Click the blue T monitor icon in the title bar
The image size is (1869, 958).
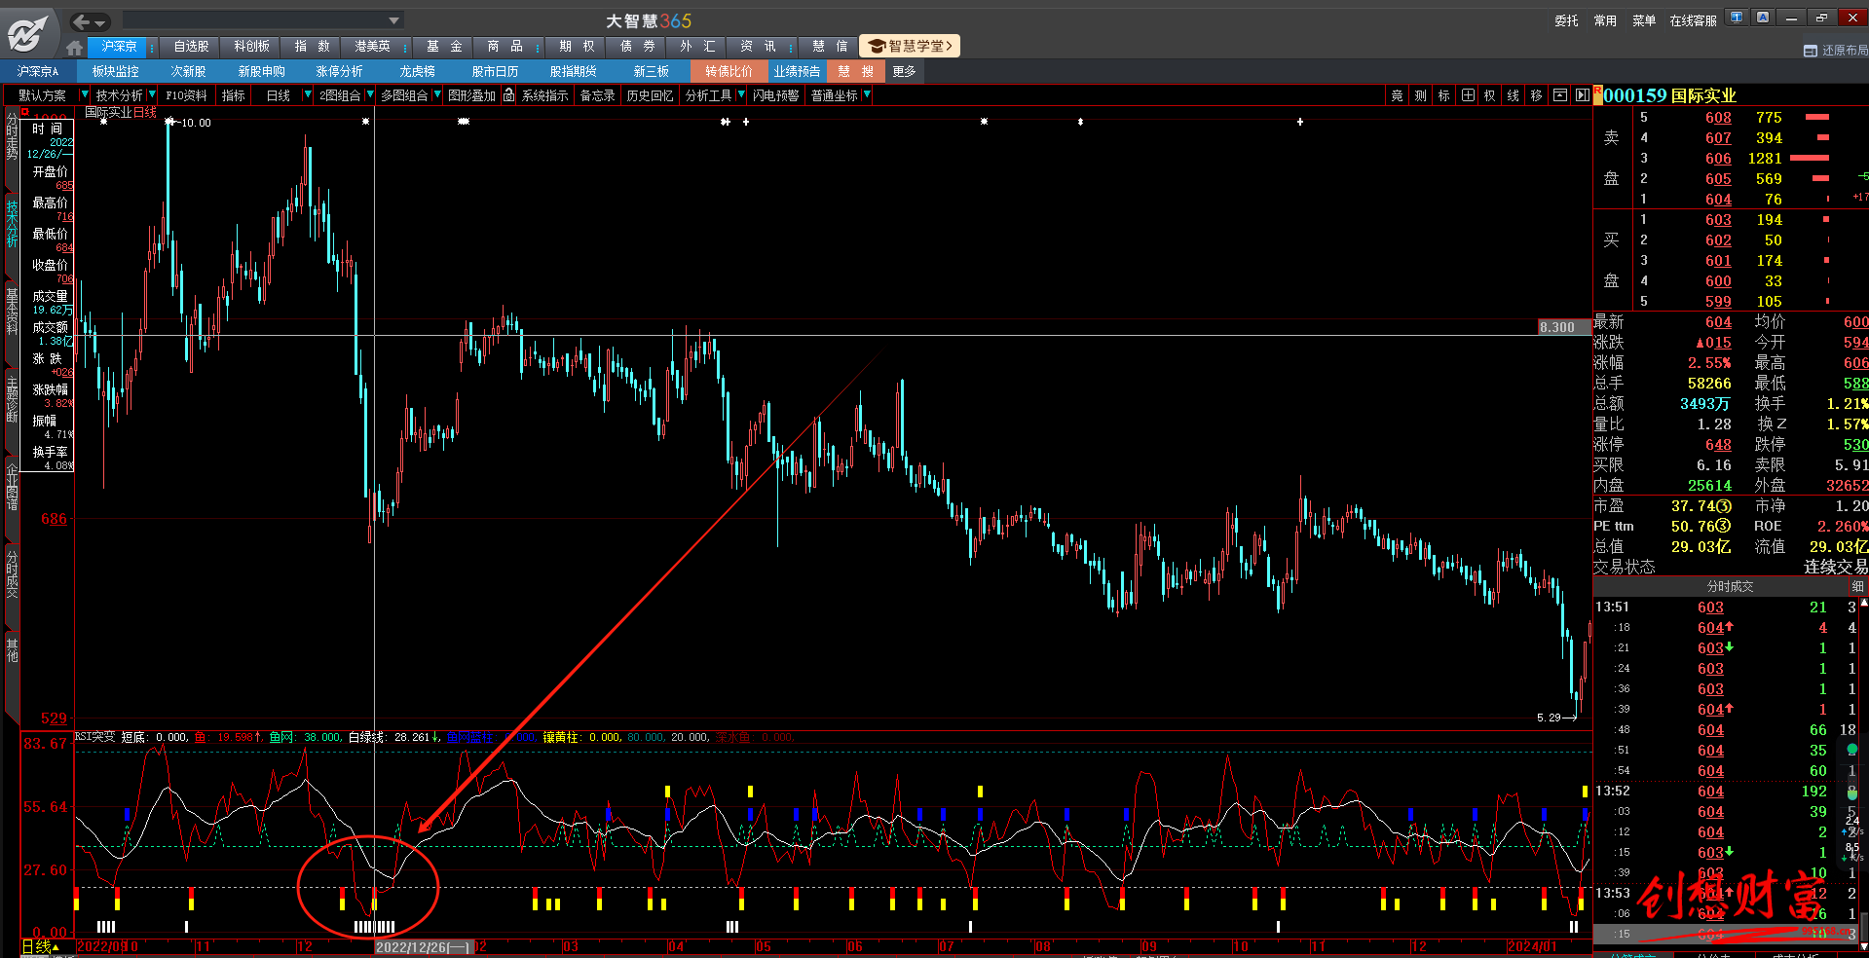[x=1736, y=18]
